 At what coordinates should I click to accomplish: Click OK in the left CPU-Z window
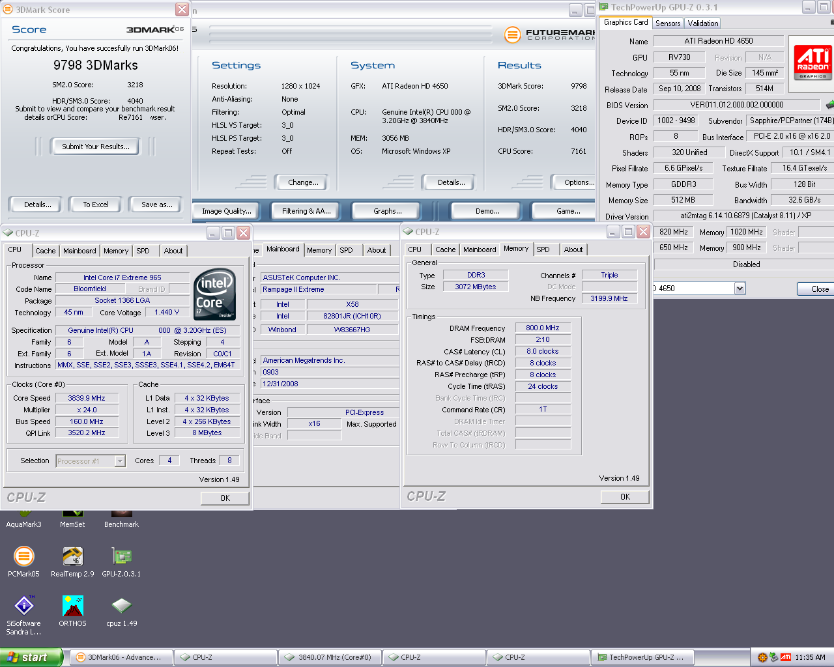225,498
